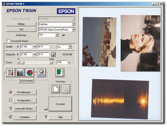Click the zoom preview magnifier icon
Viewport: 167px width, 134px height.
[x=66, y=89]
